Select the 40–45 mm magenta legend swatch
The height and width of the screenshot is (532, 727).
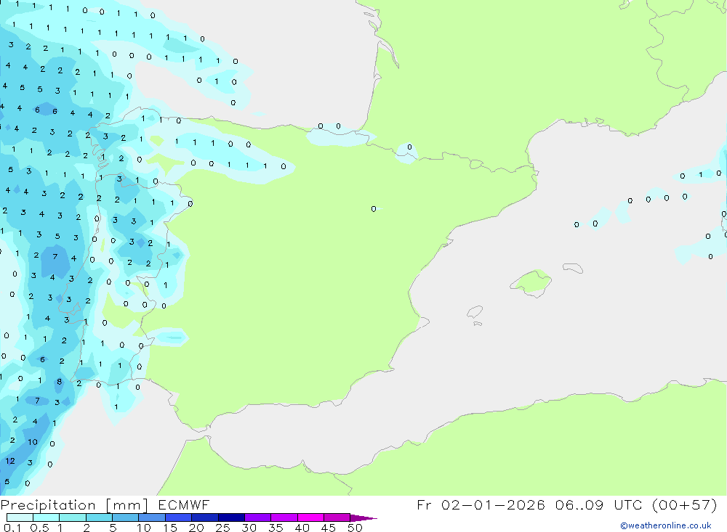[310, 517]
